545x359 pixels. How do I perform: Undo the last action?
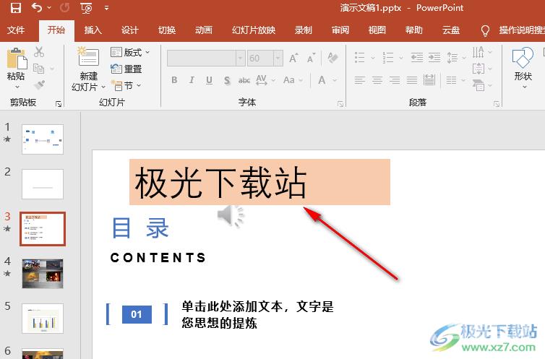point(36,7)
